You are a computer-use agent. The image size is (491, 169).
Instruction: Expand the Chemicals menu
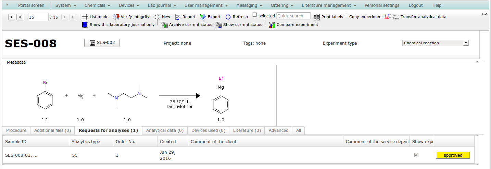click(x=97, y=5)
